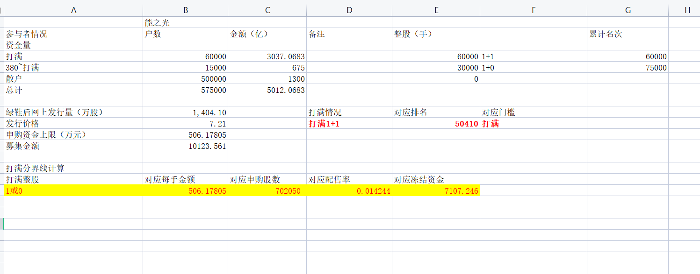Select the highlighted 702050 cell
This screenshot has width=700, height=274.
click(267, 190)
